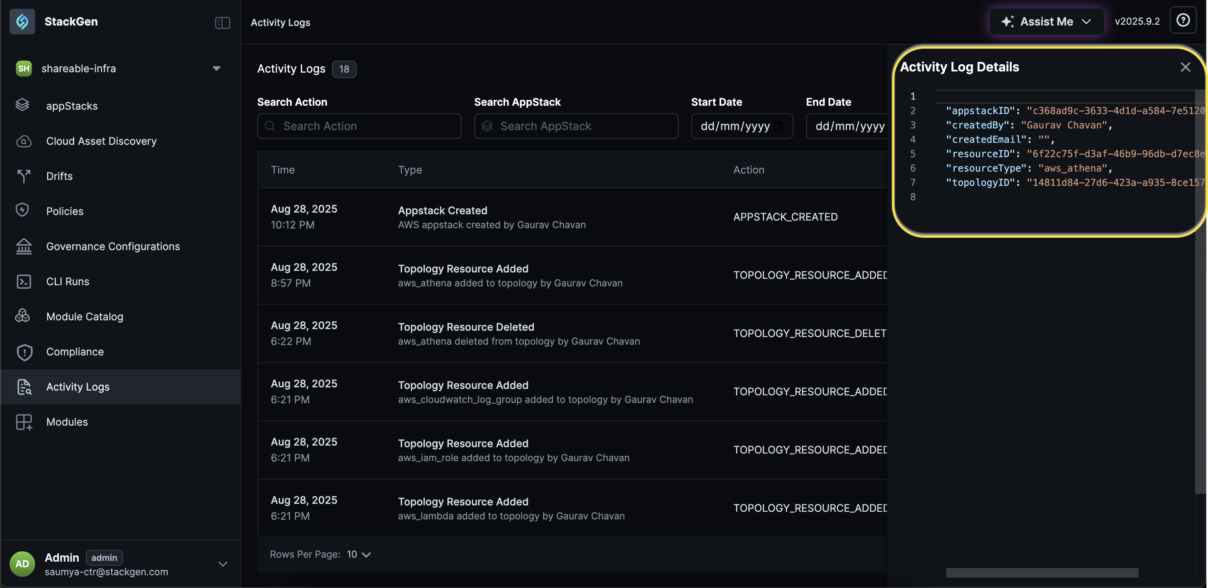Click the createdBy Gaurav Chavan line

coord(1028,125)
